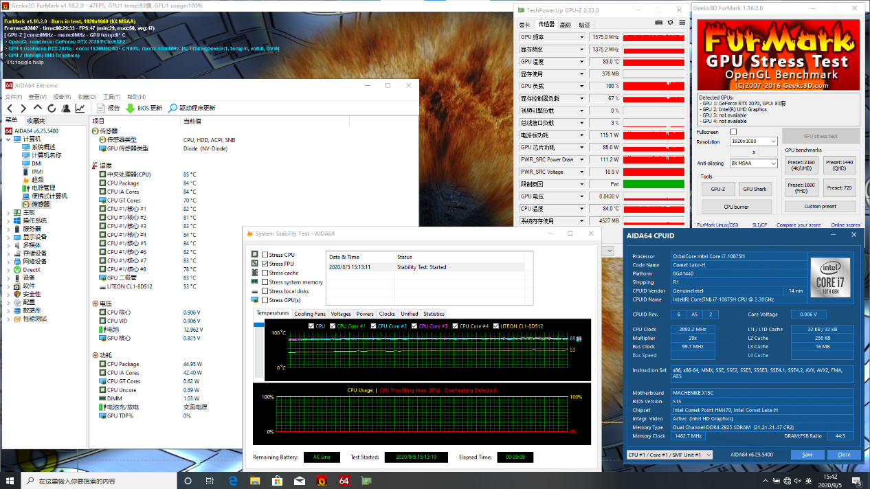The width and height of the screenshot is (870, 489).
Task: Uncheck Stress FPU checkbox
Action: (265, 264)
